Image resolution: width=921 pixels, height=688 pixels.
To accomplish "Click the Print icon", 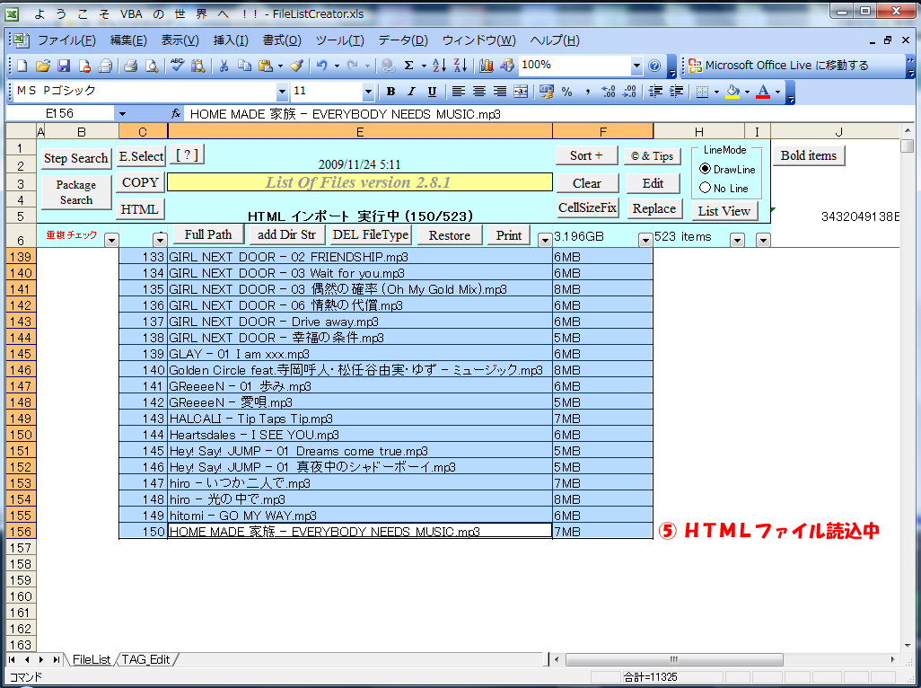I will pos(130,66).
